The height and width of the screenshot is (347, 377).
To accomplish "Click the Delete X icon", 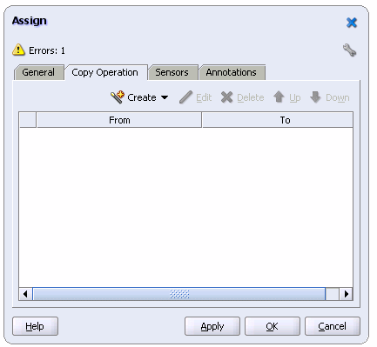I will [226, 97].
